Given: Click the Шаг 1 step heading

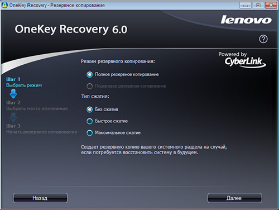Looking at the screenshot, I should [x=13, y=79].
